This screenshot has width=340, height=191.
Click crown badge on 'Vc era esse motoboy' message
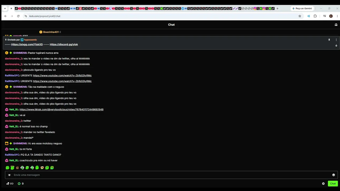7,144
